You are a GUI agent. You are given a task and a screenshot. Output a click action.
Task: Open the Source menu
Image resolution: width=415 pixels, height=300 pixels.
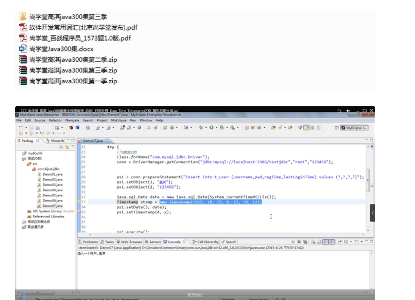[40, 120]
